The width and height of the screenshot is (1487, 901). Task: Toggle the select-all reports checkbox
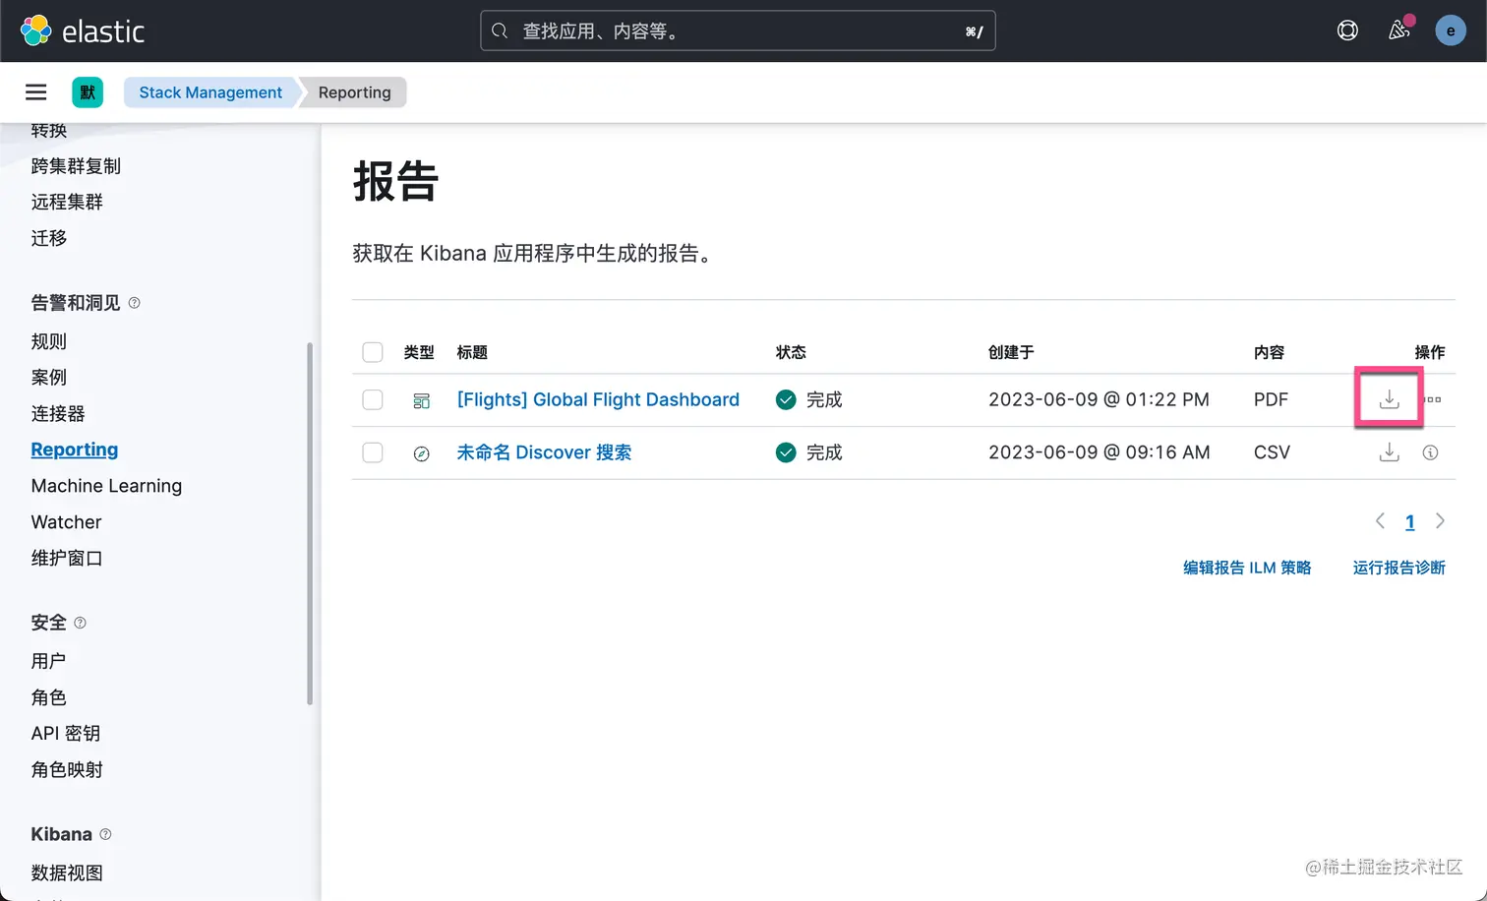373,352
